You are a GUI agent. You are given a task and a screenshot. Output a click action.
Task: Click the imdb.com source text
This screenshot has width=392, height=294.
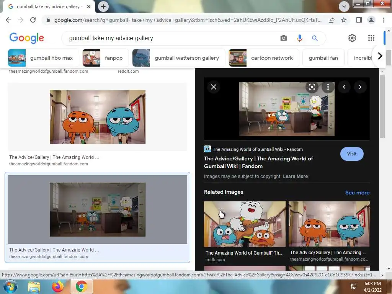coord(215,260)
